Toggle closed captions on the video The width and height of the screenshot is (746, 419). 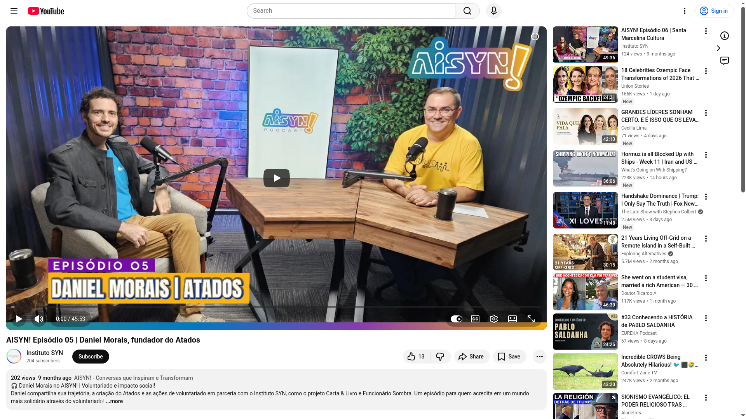[x=475, y=319]
